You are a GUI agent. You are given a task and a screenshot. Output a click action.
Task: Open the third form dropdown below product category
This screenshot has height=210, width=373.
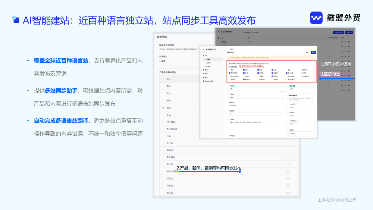[x=257, y=106]
